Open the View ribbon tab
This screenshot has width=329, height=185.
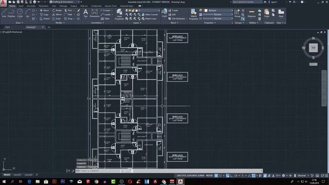[x=54, y=6]
